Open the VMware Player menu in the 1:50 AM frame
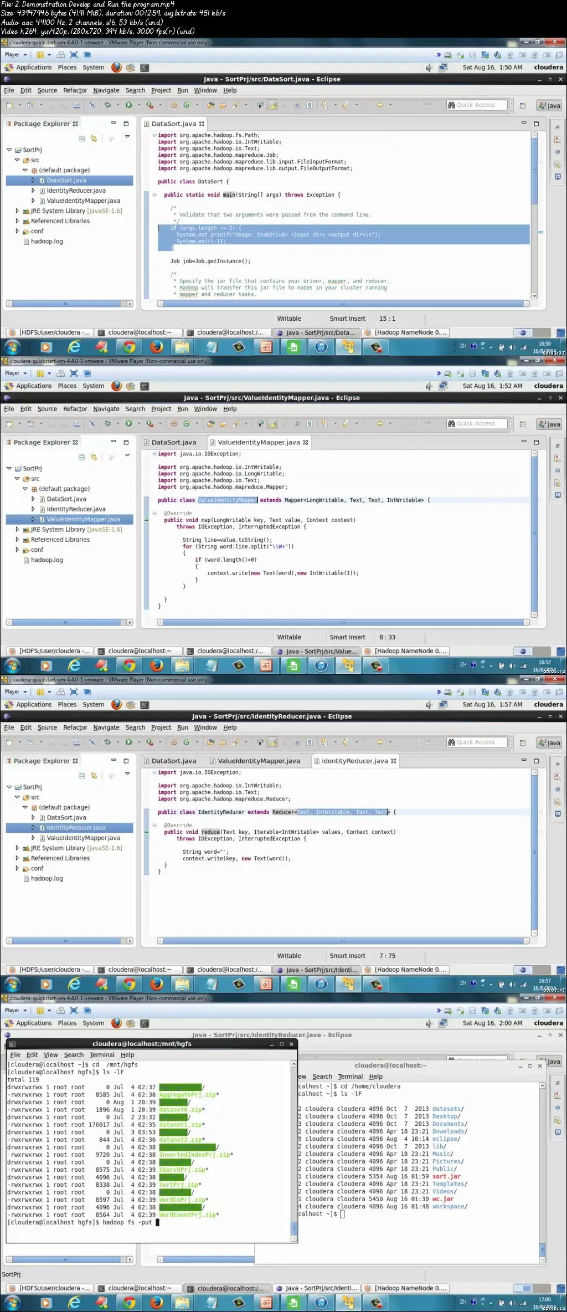This screenshot has height=1312, width=567. coord(15,55)
